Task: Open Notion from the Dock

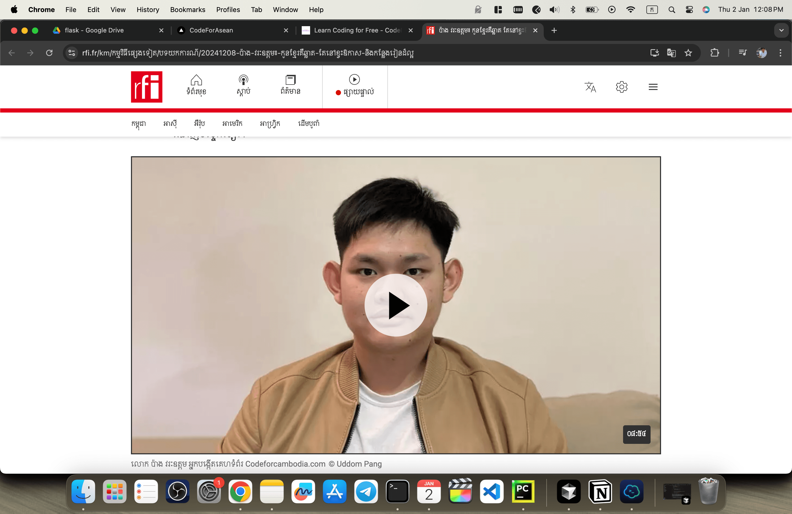Action: pyautogui.click(x=600, y=492)
